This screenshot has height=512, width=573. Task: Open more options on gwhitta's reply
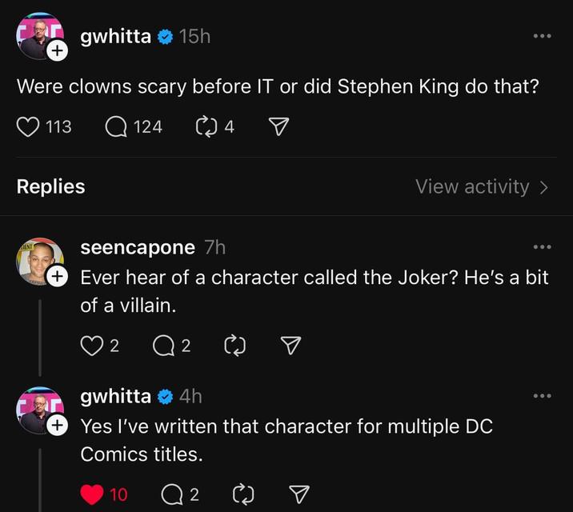[543, 397]
